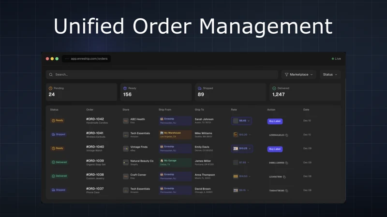Open order #ORD-1037

click(x=95, y=189)
